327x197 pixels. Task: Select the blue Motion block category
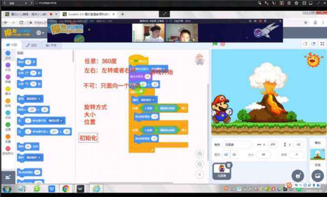click(x=8, y=55)
